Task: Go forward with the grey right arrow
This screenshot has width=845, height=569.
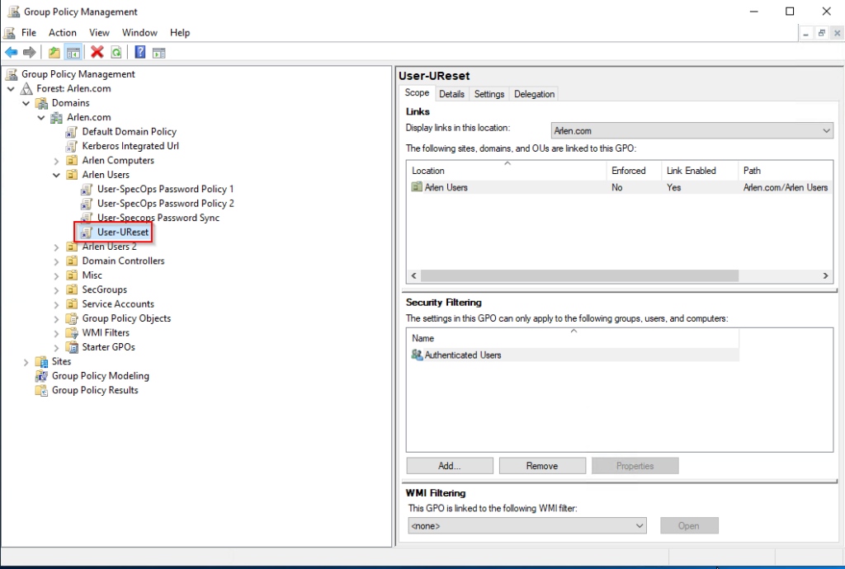Action: (x=30, y=52)
